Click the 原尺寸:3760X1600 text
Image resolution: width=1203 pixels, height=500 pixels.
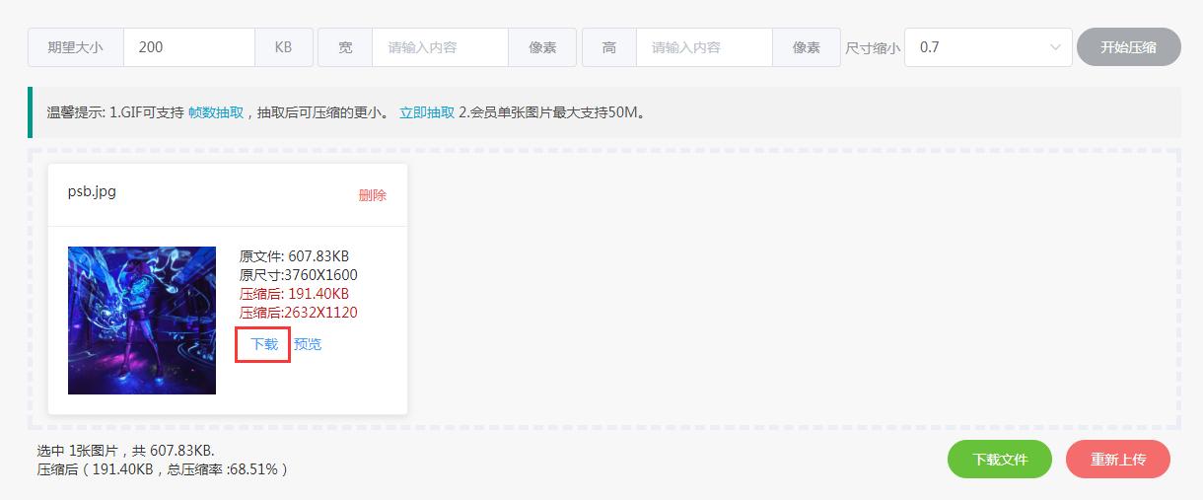[299, 275]
